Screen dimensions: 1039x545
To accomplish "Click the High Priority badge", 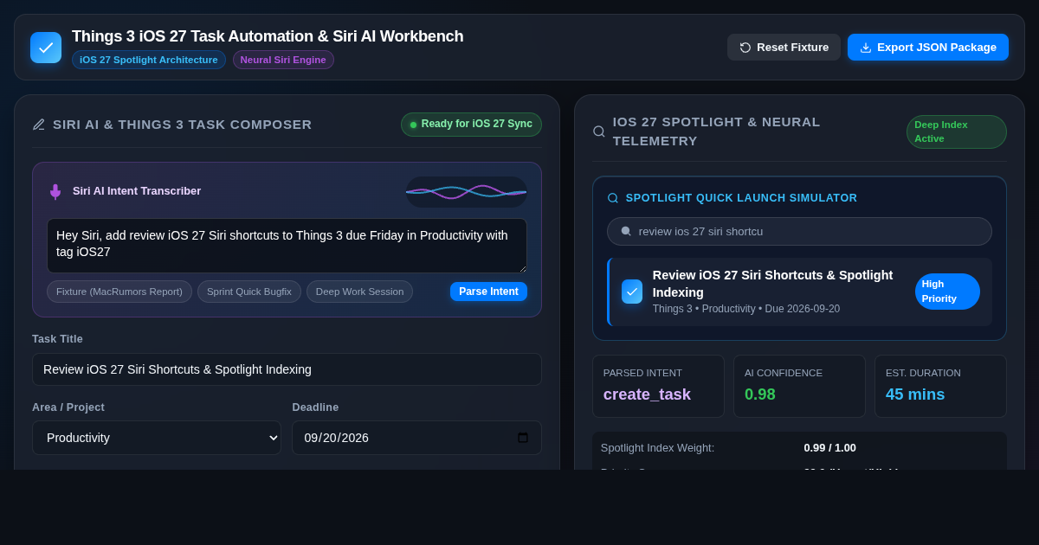I will 947,292.
